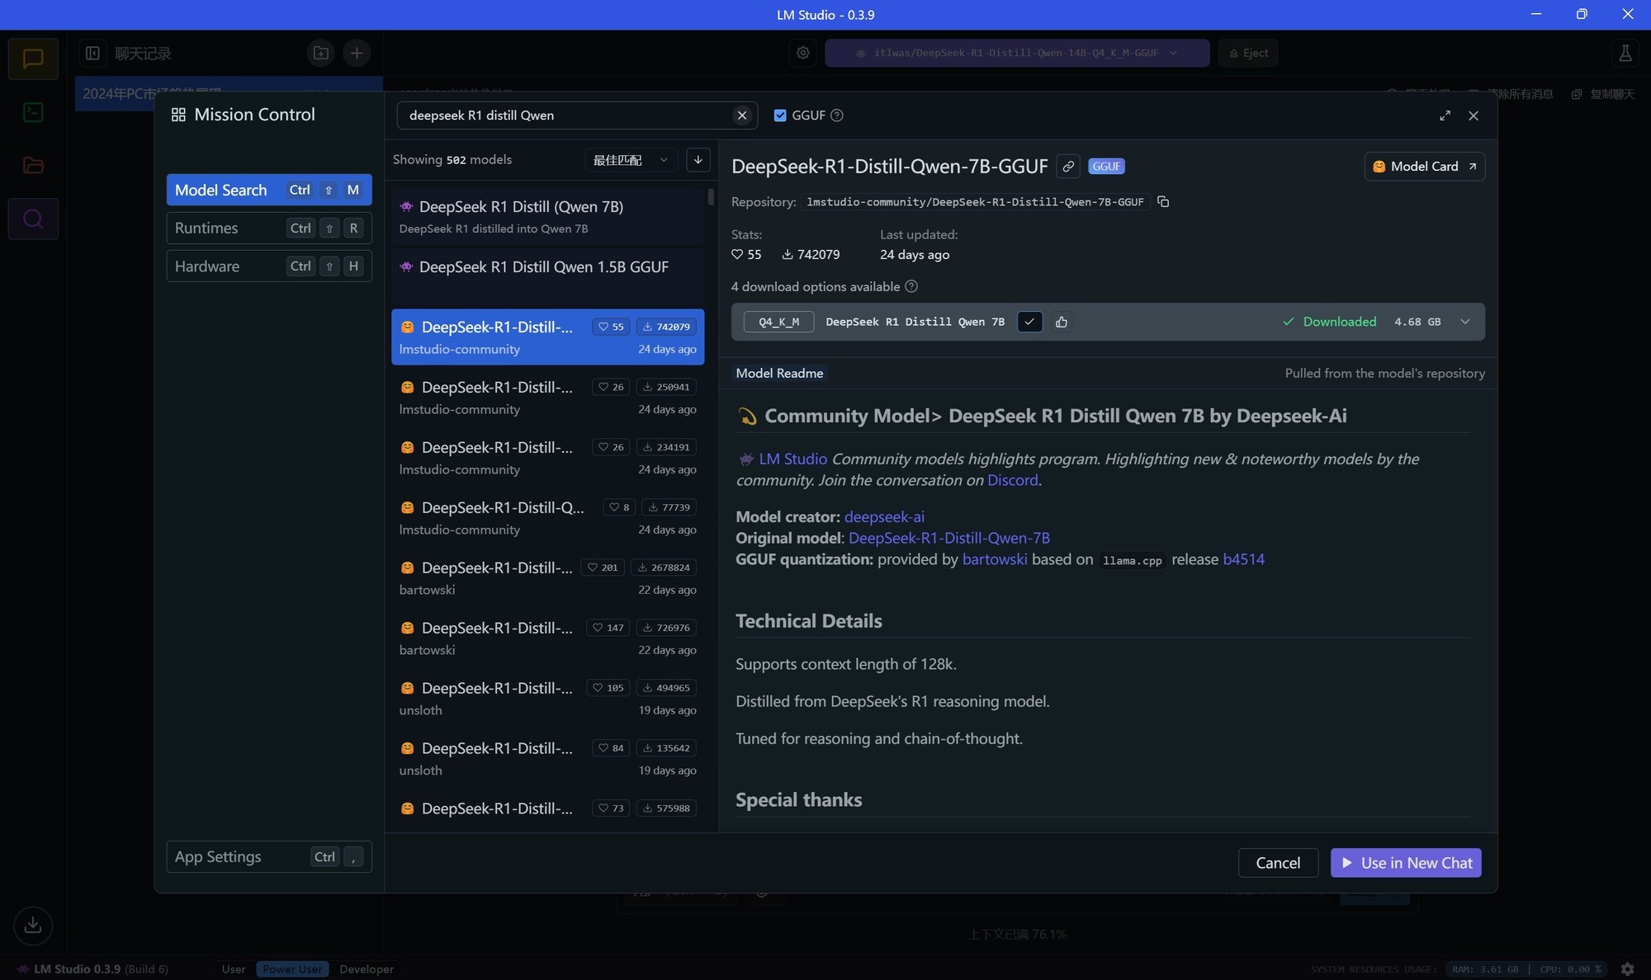Switch to Developer mode
This screenshot has height=980, width=1651.
[x=367, y=969]
